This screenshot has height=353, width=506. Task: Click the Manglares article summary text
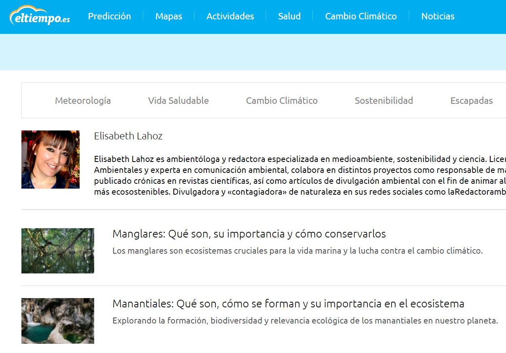pos(297,251)
